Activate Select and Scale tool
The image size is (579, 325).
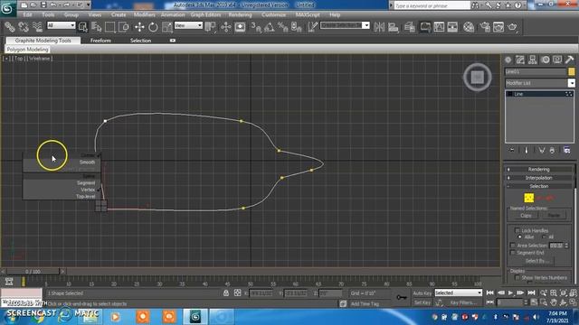click(x=166, y=27)
